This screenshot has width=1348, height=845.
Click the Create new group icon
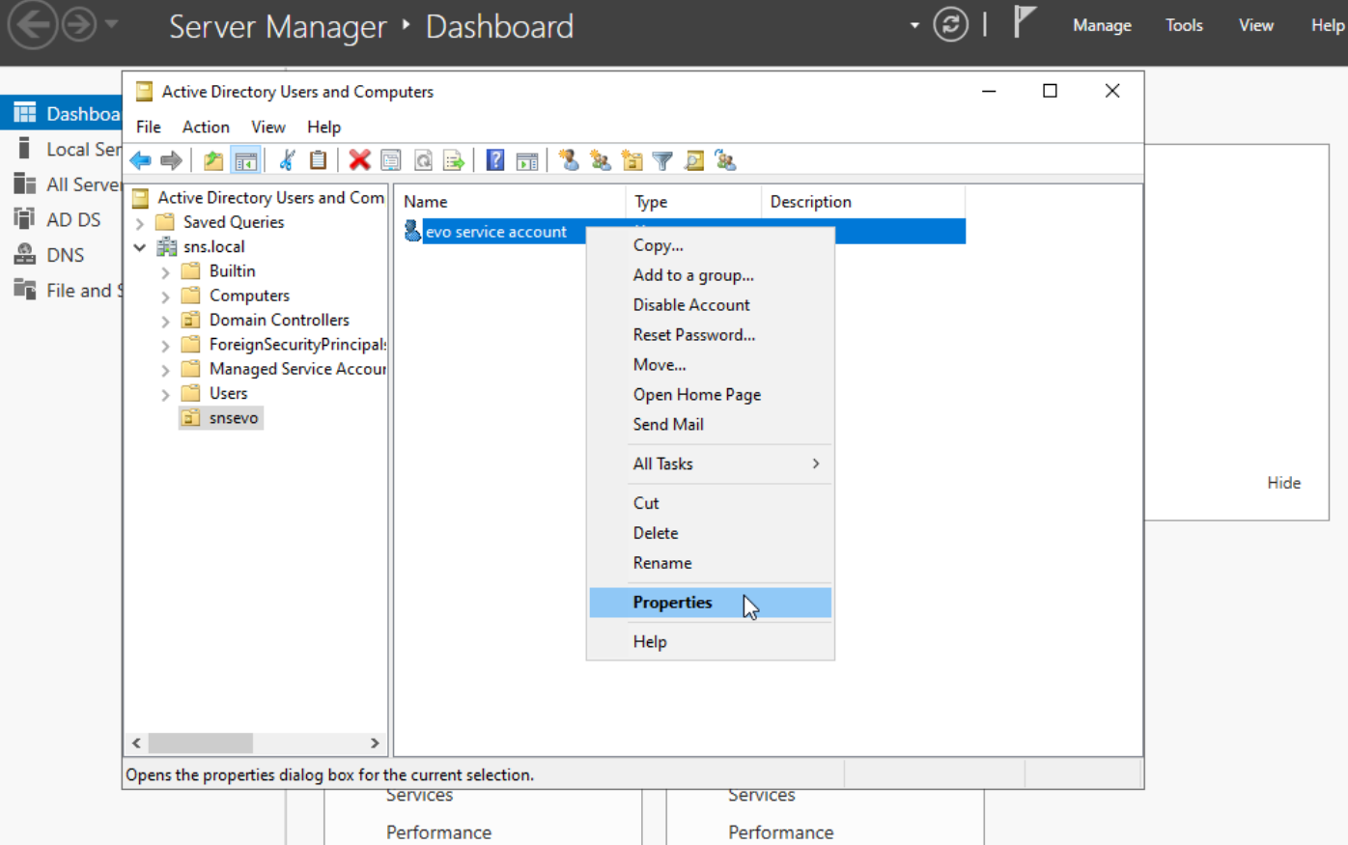pos(601,160)
